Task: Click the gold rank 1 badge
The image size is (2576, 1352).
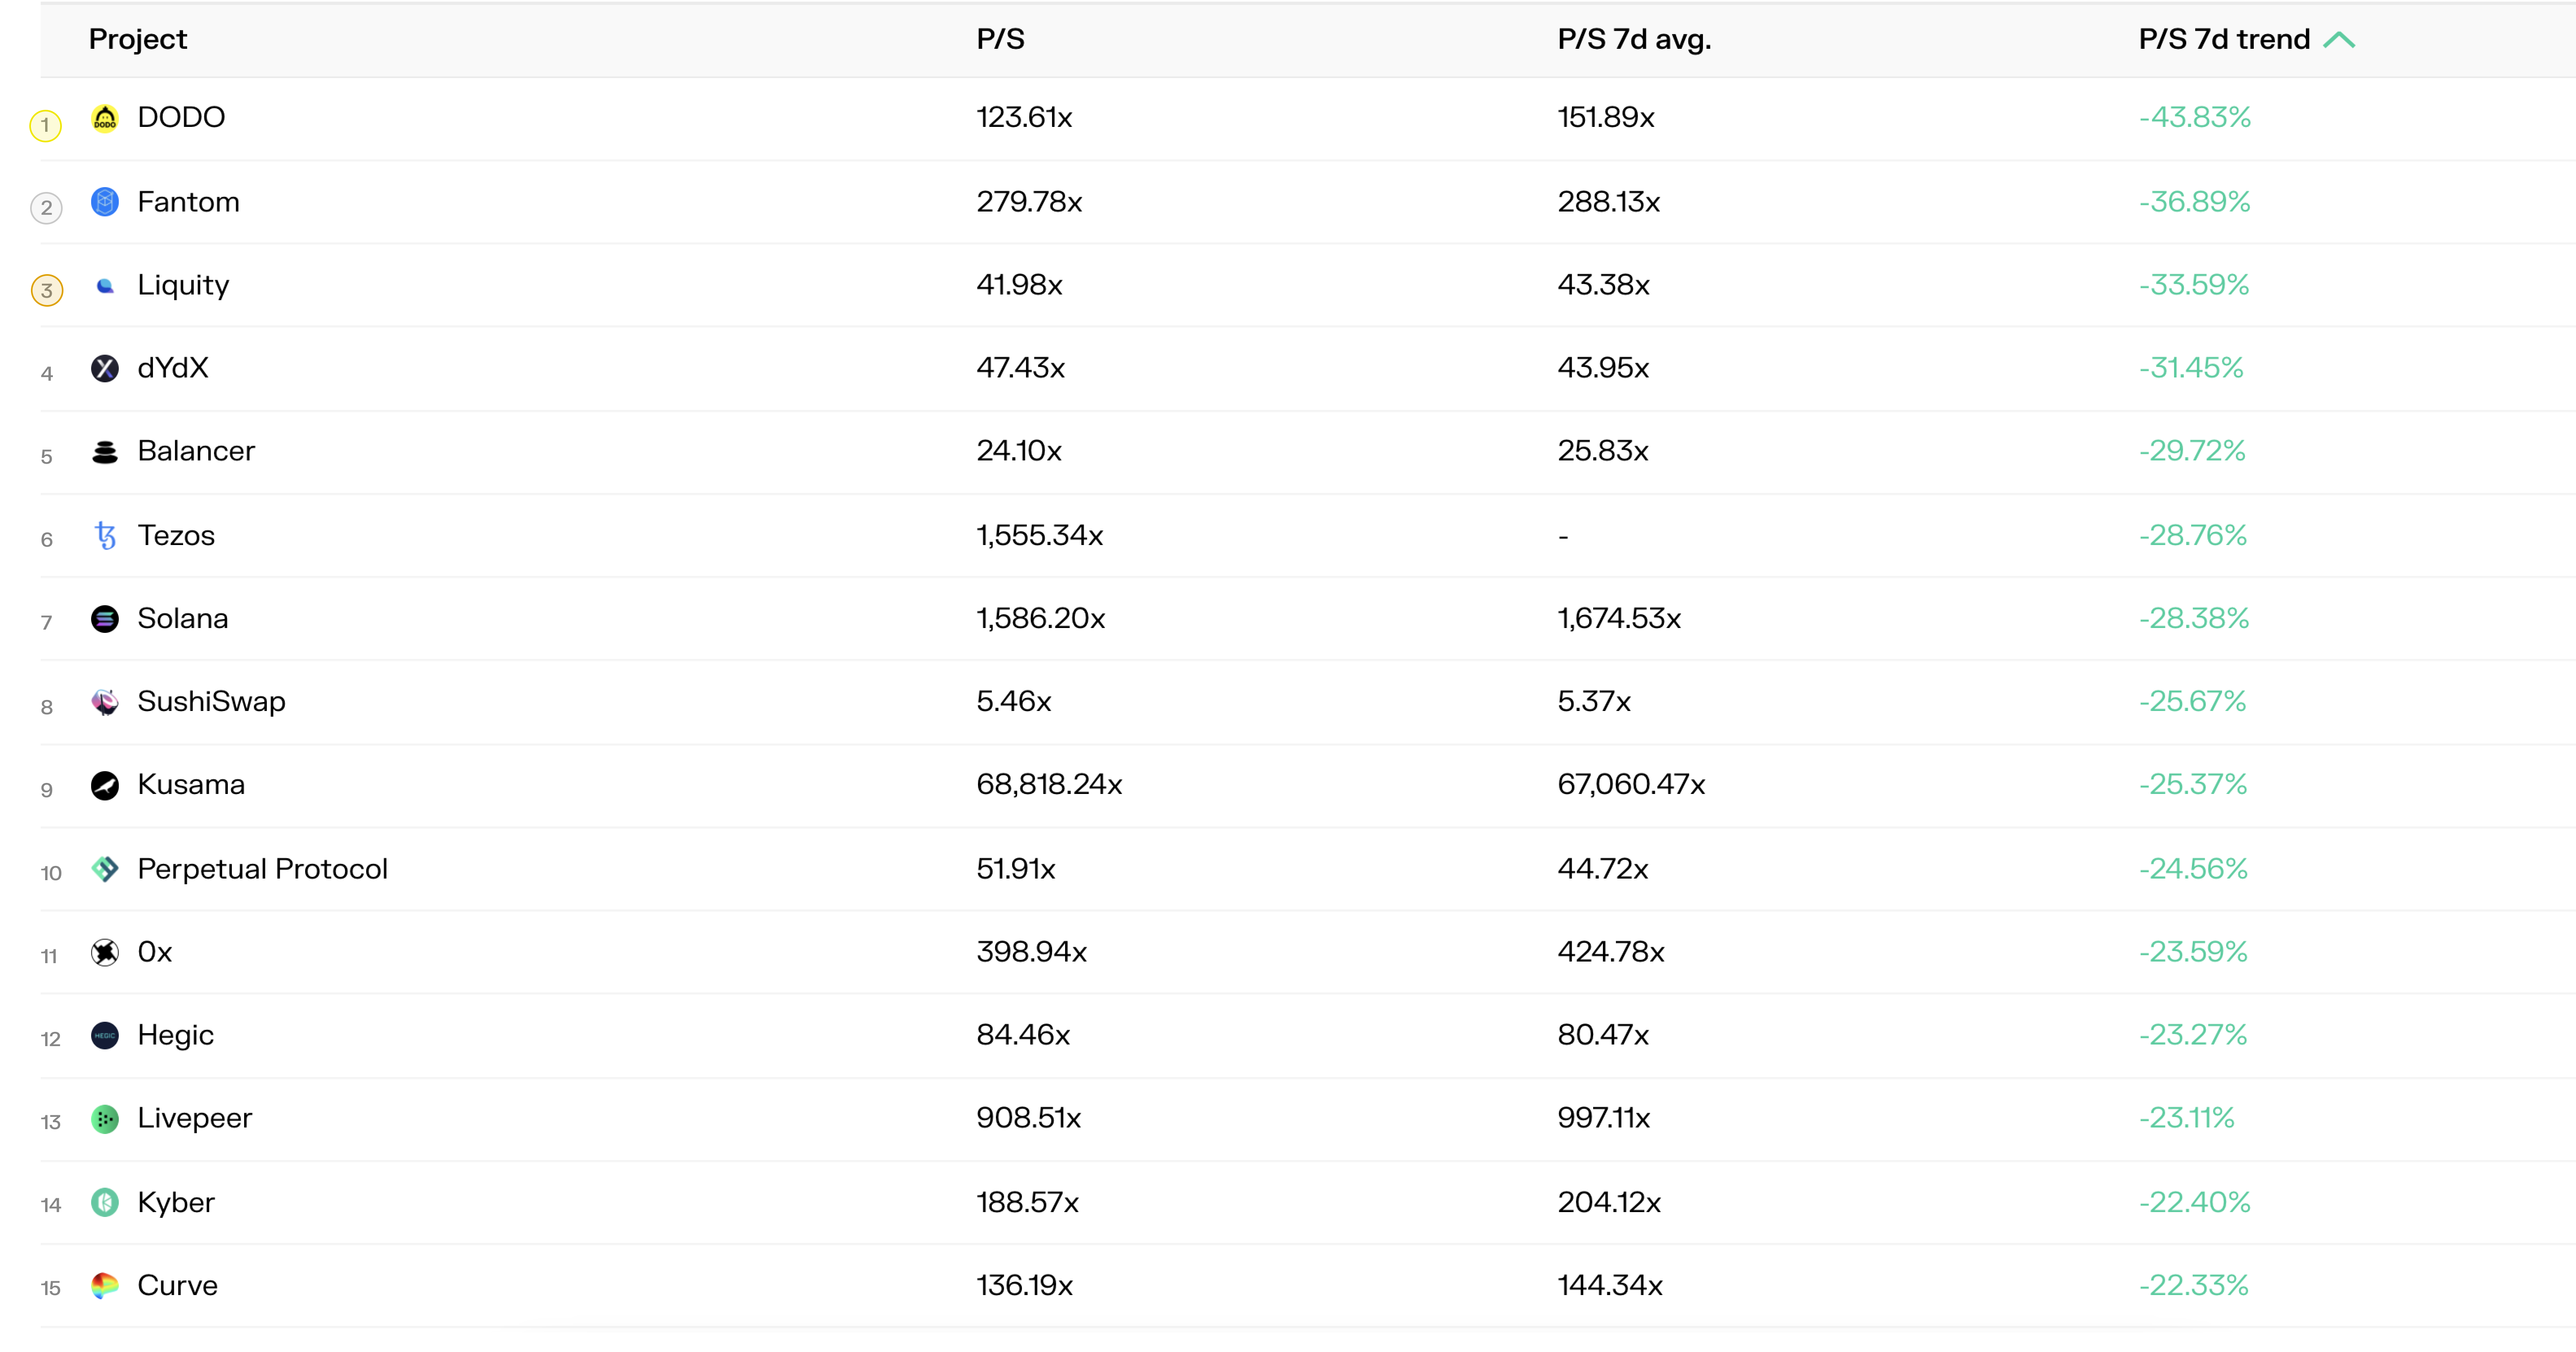Action: (45, 125)
